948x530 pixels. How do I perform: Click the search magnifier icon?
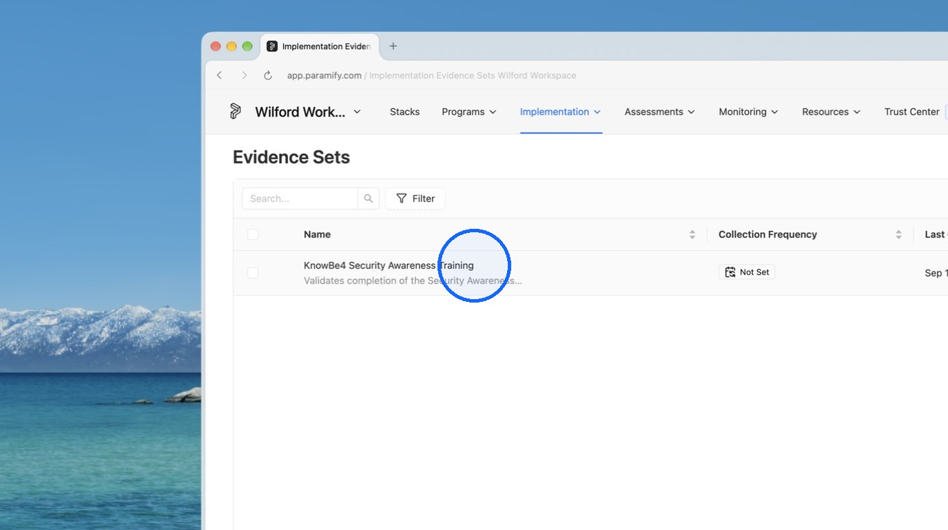[x=369, y=198]
